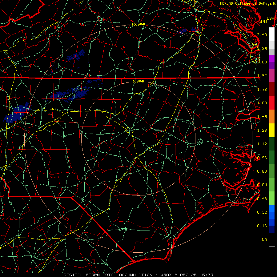277x277 pixels.
Task: Select the 0.32 legend value
Action: 262,212
